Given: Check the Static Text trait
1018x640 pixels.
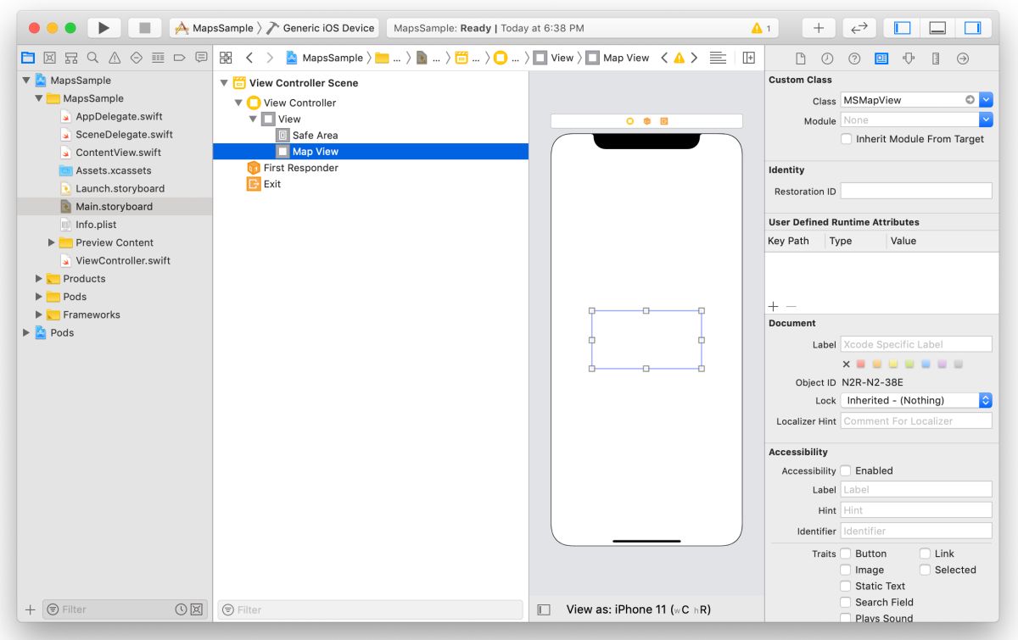Looking at the screenshot, I should point(846,586).
